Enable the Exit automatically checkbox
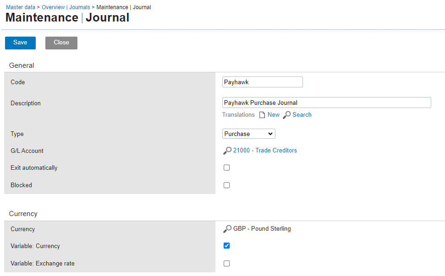This screenshot has width=445, height=276. [226, 168]
